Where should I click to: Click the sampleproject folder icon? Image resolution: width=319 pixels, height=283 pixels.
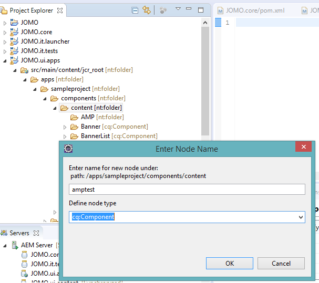(x=44, y=89)
